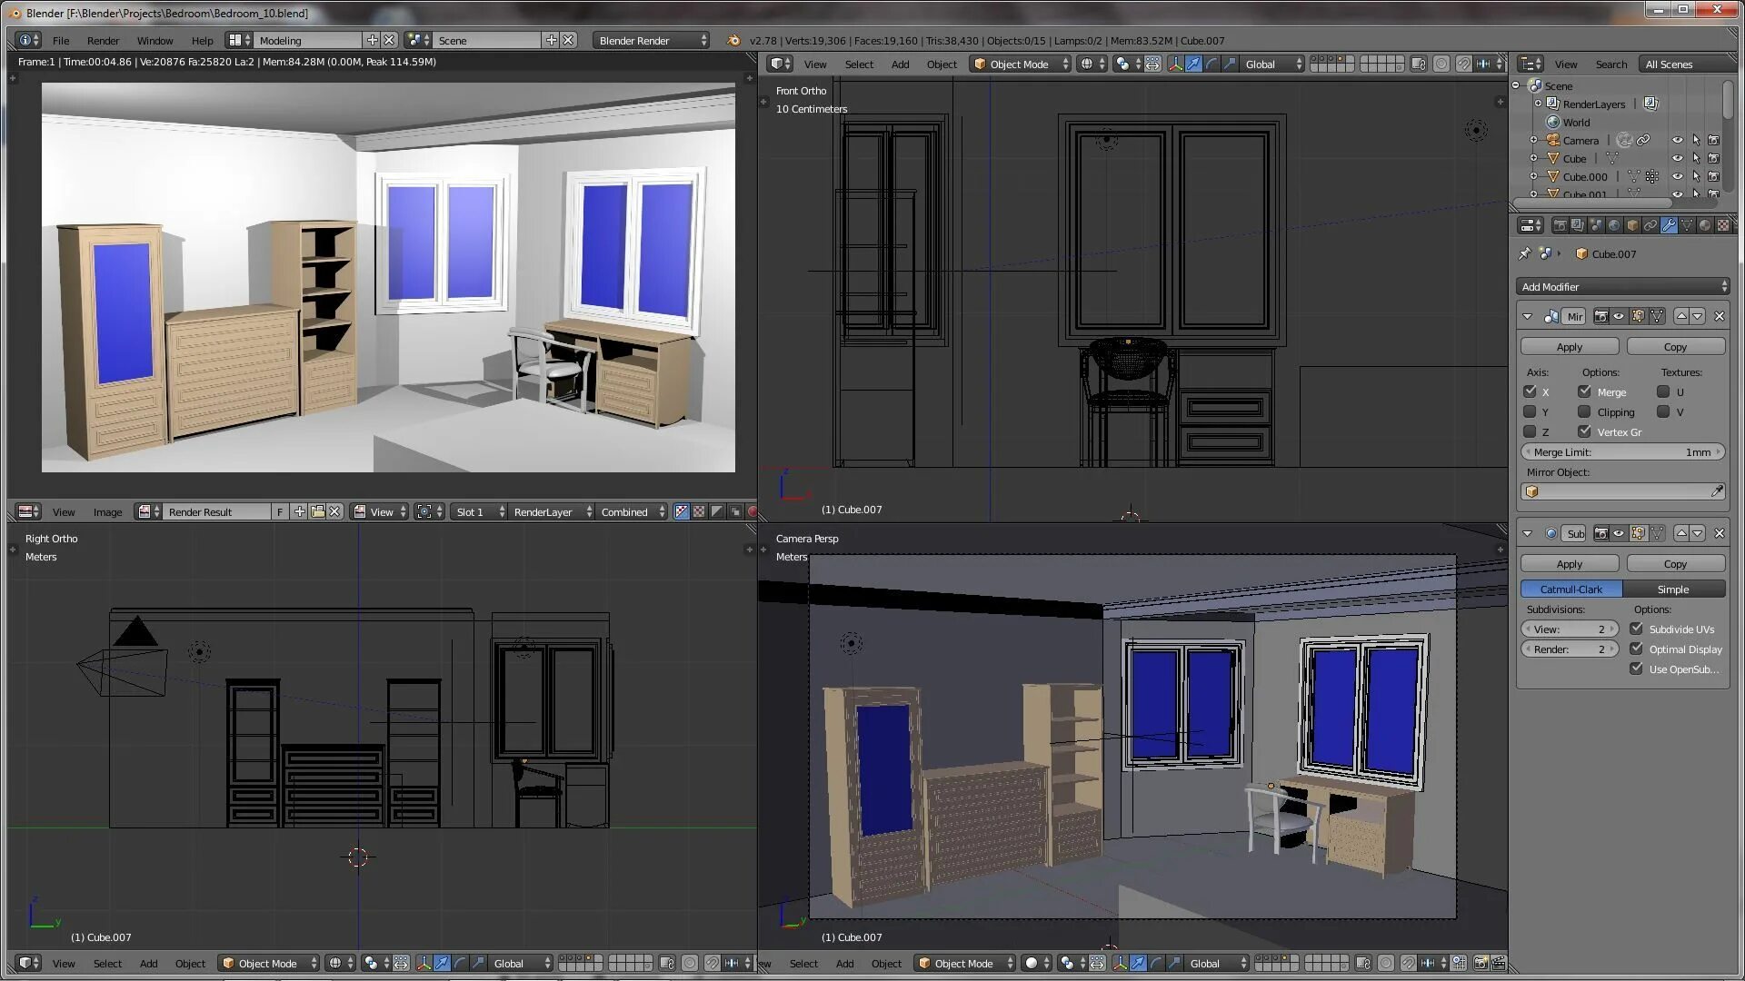Click the Blender logo icon in the info header
1745x981 pixels.
coord(733,40)
